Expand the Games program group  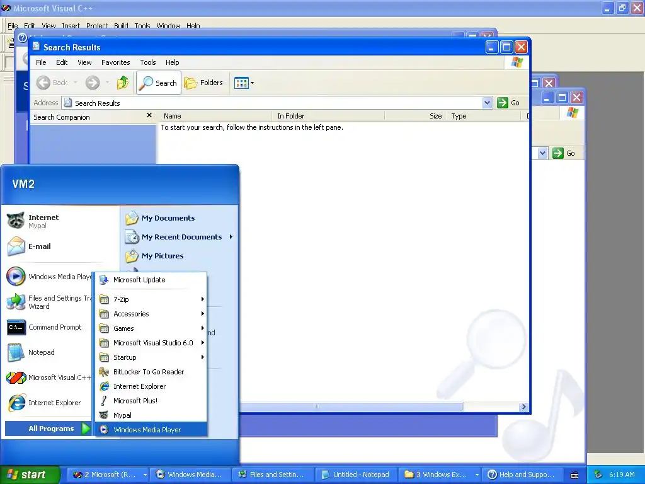coord(151,328)
